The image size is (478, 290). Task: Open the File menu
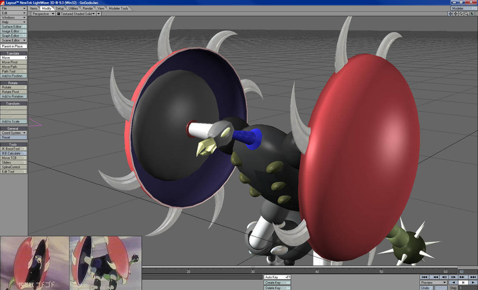[x=14, y=8]
